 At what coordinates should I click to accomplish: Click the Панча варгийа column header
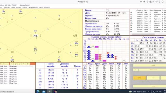[51, 65]
